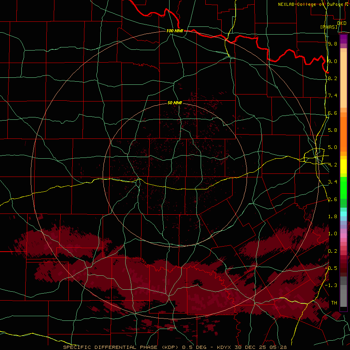The height and width of the screenshot is (350, 350).
Task: Click the 7.4 value on the color scale
Action: [x=332, y=96]
